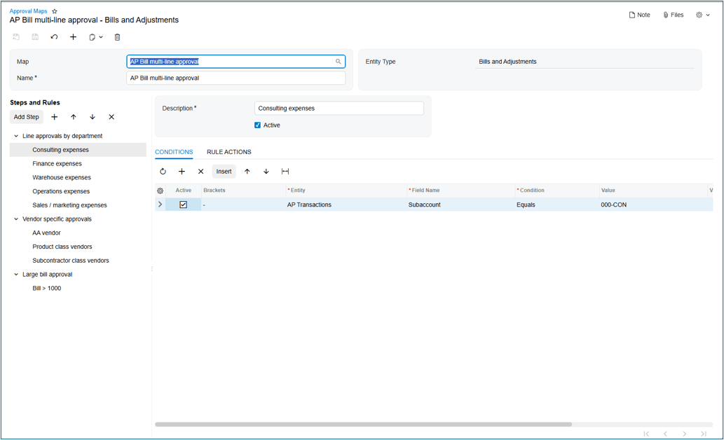Viewport: 724px width, 440px height.
Task: Click the add row plus icon under Conditions
Action: coord(182,171)
